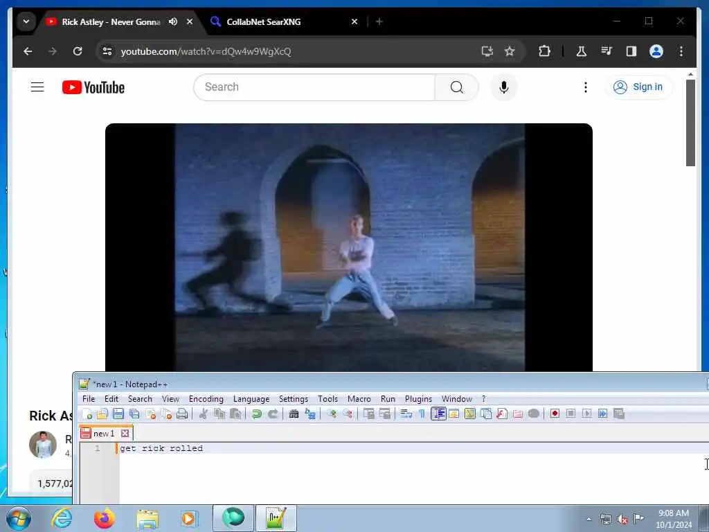
Task: Open the File menu in Notepad++
Action: coord(89,398)
